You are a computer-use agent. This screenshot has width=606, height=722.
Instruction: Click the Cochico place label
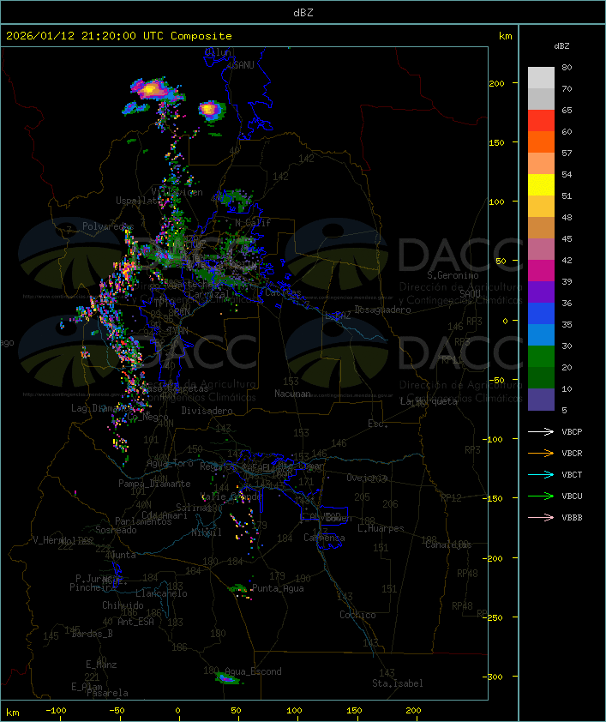357,615
